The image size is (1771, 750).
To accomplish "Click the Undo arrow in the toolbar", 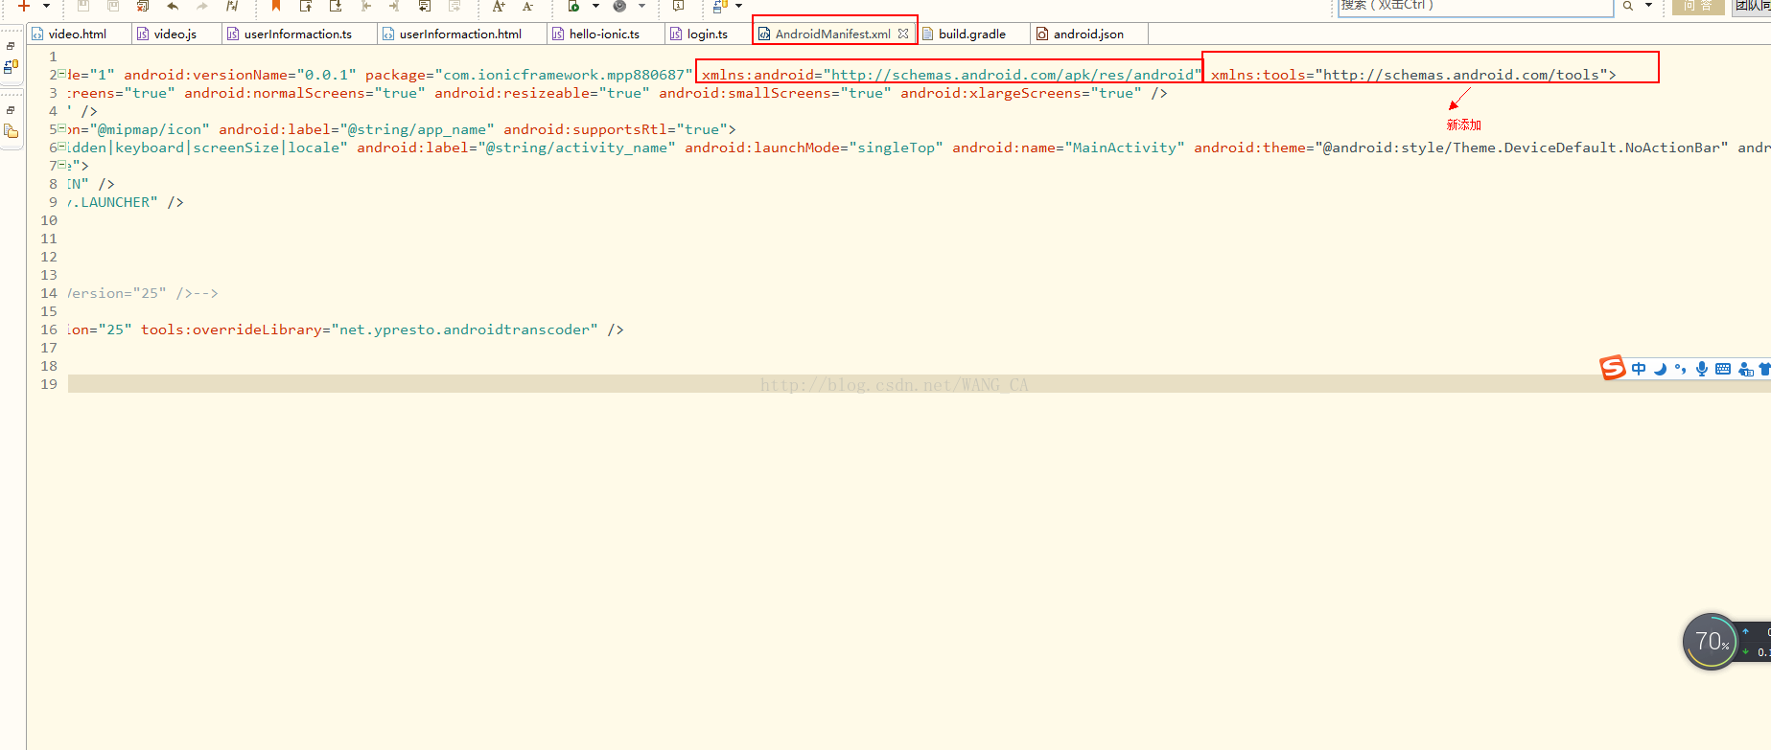I will coord(173,6).
